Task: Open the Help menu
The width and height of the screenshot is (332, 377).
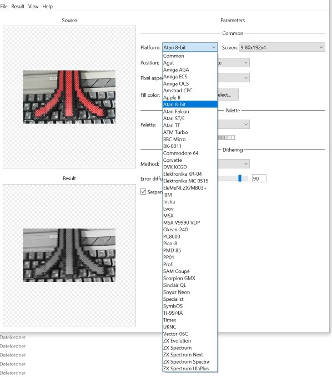Action: [x=48, y=7]
